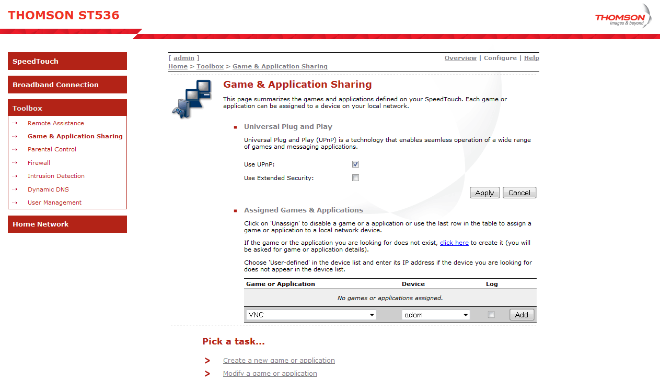The height and width of the screenshot is (381, 660).
Task: Click the 'Use Extended Security:' label
Action: click(279, 178)
